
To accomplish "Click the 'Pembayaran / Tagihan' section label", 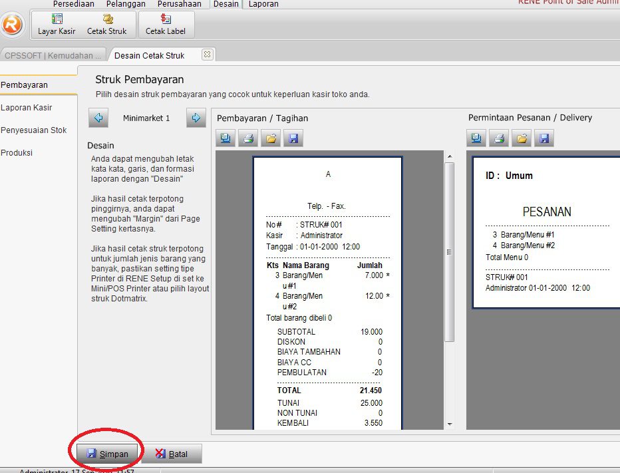I will pyautogui.click(x=263, y=118).
